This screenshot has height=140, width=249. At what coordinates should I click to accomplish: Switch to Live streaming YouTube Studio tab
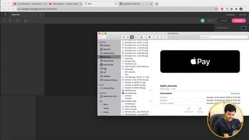pos(30,3)
